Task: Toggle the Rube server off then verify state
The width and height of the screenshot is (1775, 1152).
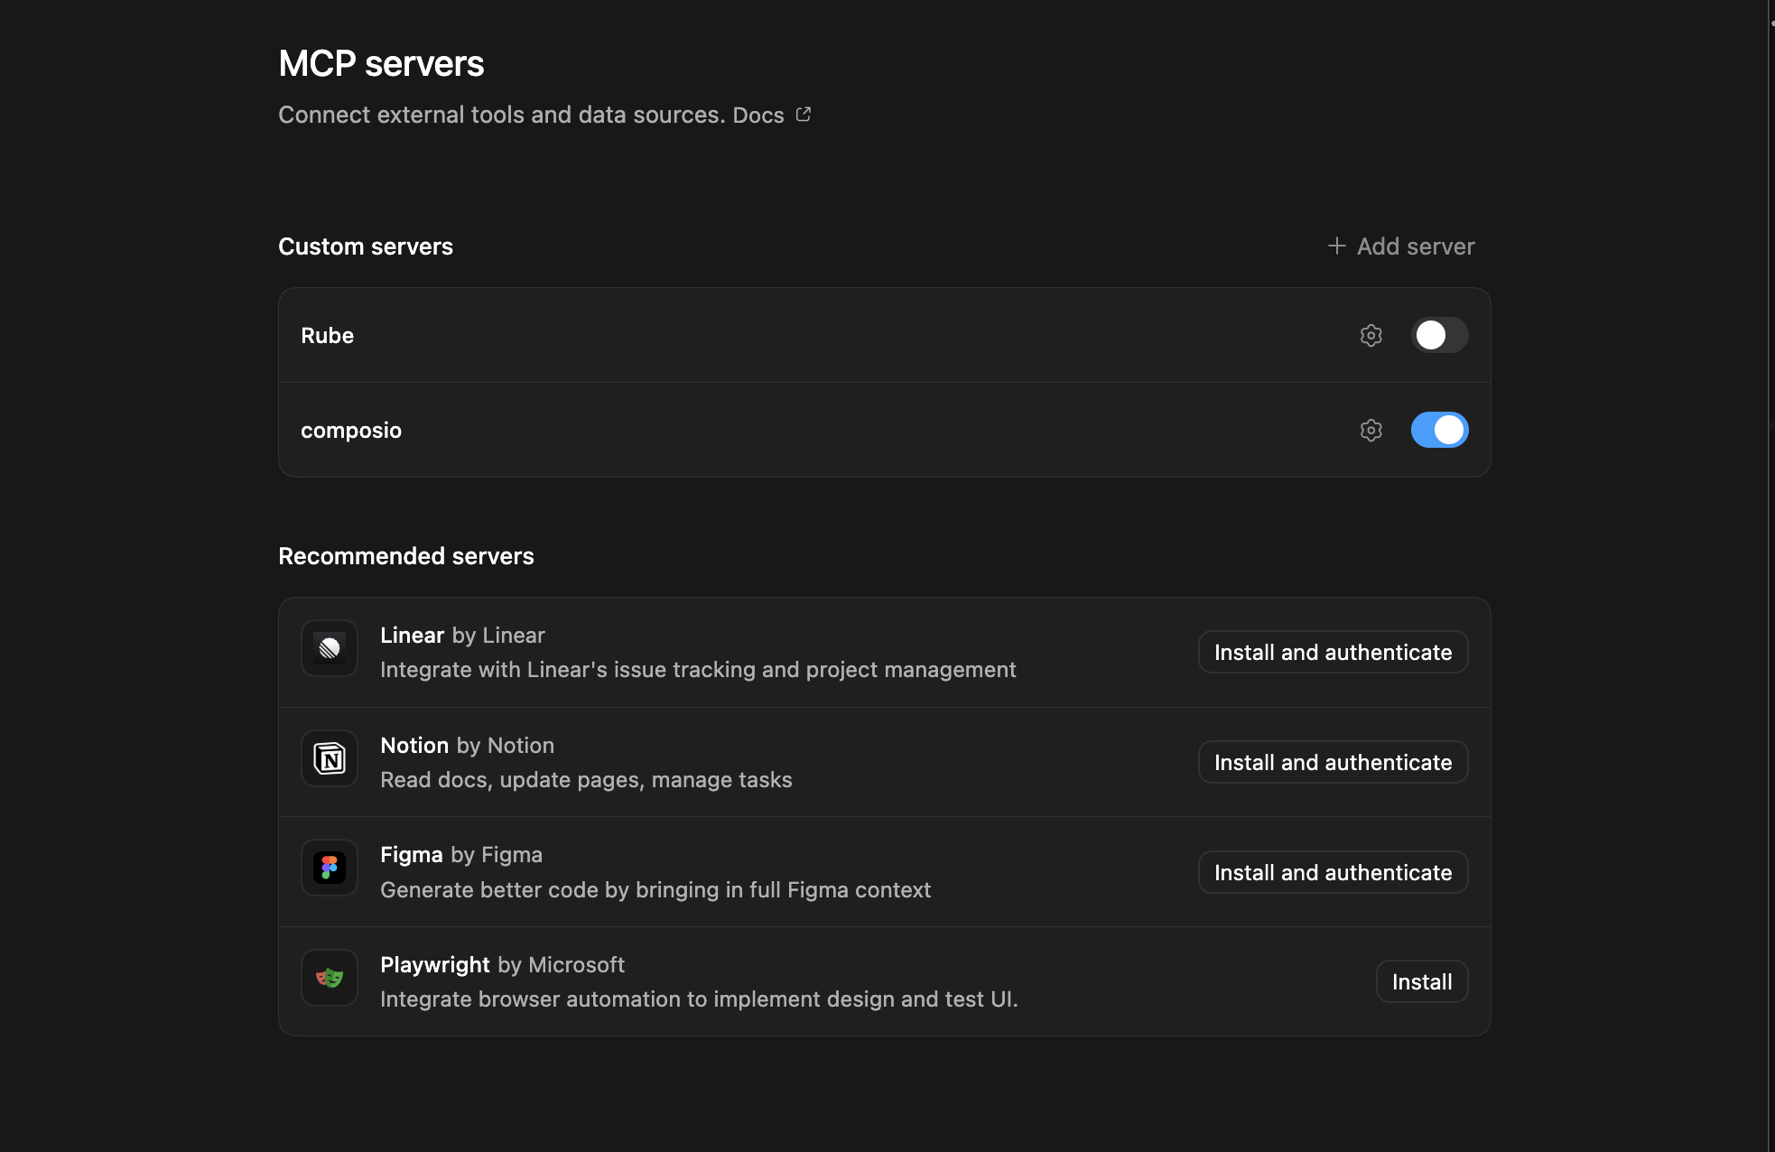Action: 1439,335
